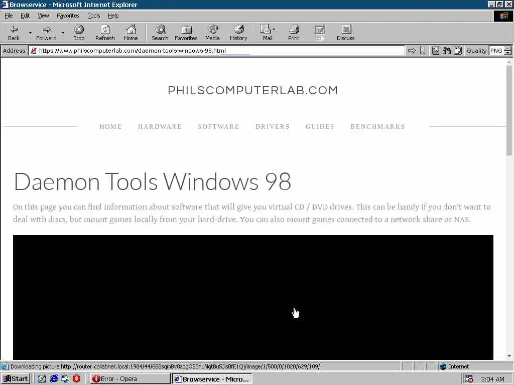Click the globe icon in the Internet zone status
514x385 pixels.
click(443, 366)
